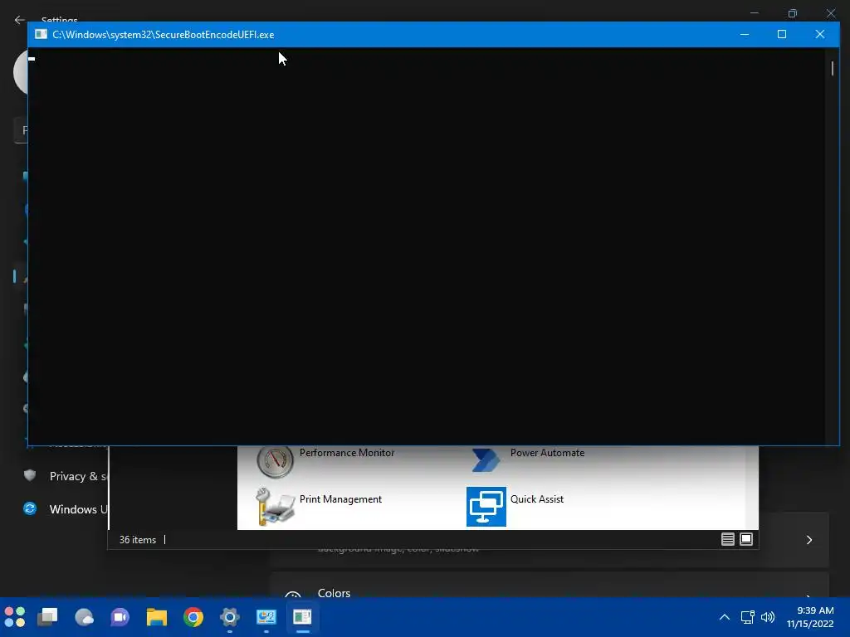Viewport: 850px width, 637px height.
Task: Switch to the Settings gear taskbar icon
Action: 229,617
